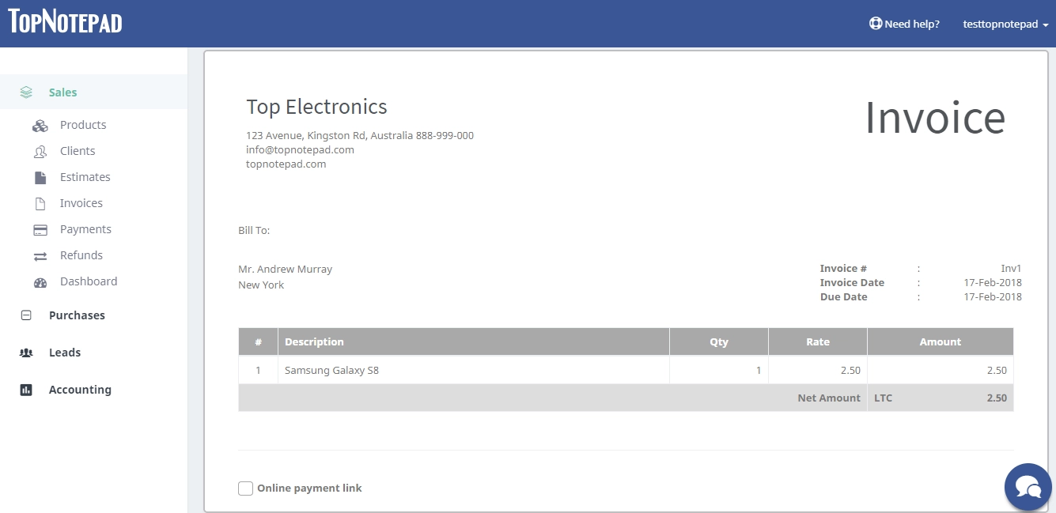The height and width of the screenshot is (513, 1056).
Task: Open the Dashboard pie-chart icon
Action: click(40, 281)
